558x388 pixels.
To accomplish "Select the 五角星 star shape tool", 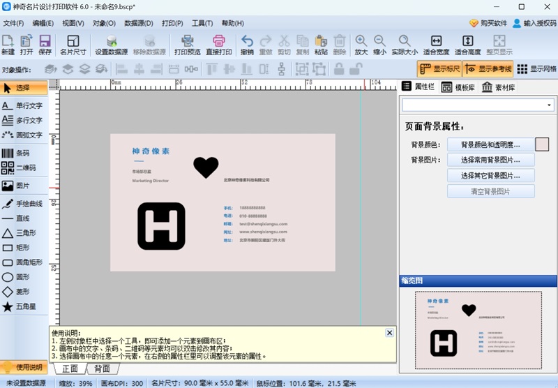I will pos(23,306).
